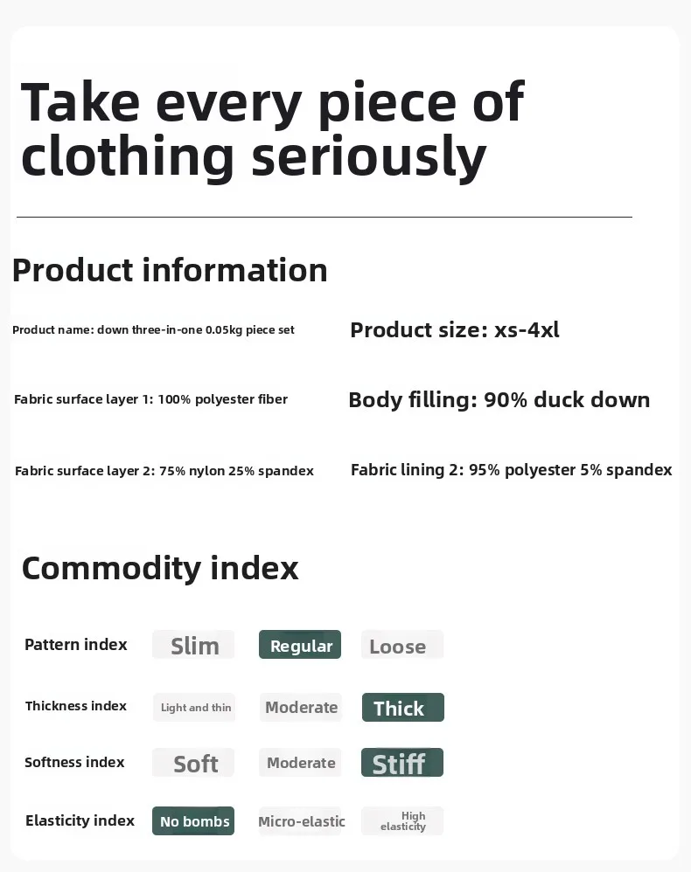Select the Slim pattern option
This screenshot has width=691, height=872.
(193, 646)
